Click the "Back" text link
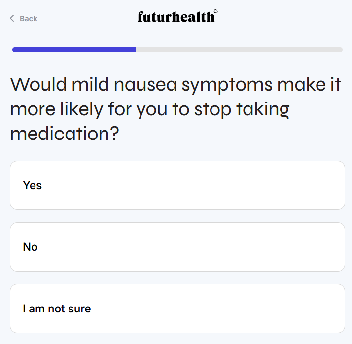This screenshot has width=352, height=344. pos(28,19)
